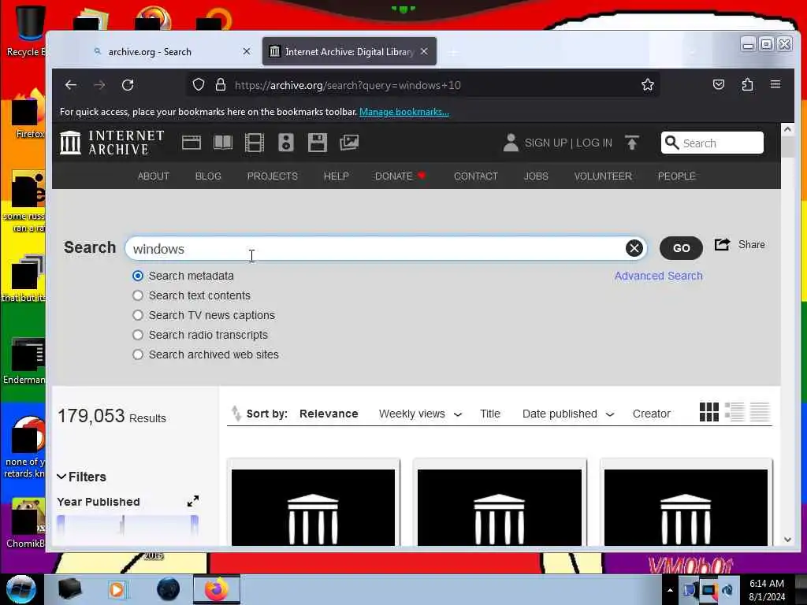
Task: Bookmark this page with star icon
Action: coord(648,85)
